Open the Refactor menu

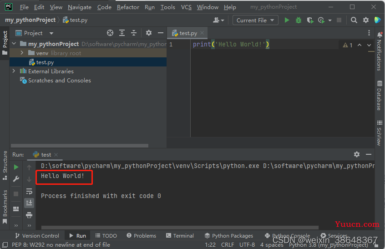(128, 7)
